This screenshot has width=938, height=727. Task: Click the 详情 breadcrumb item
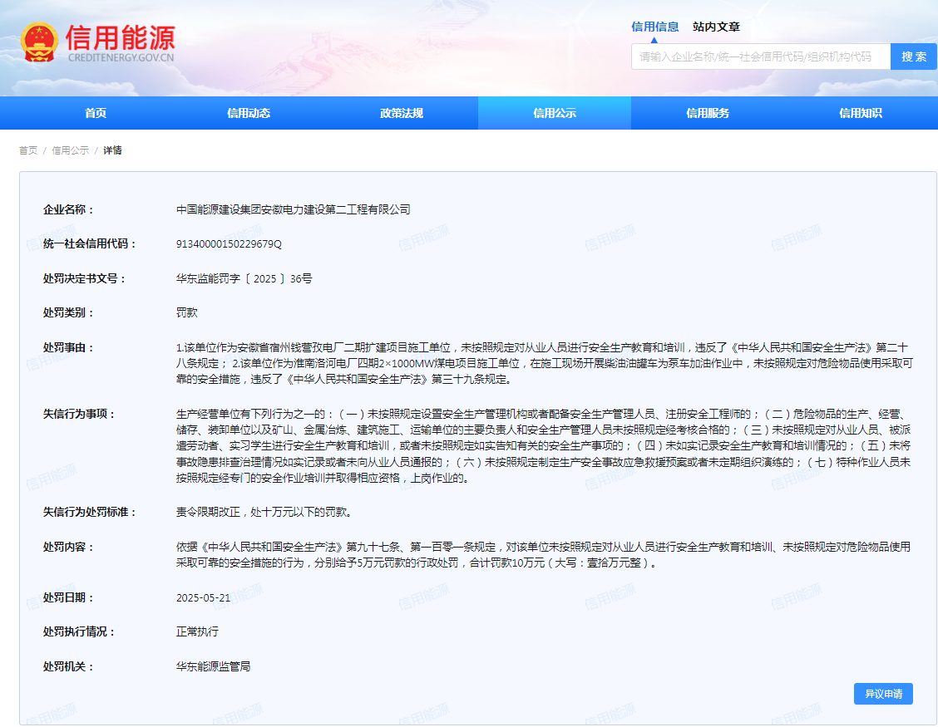pyautogui.click(x=112, y=150)
